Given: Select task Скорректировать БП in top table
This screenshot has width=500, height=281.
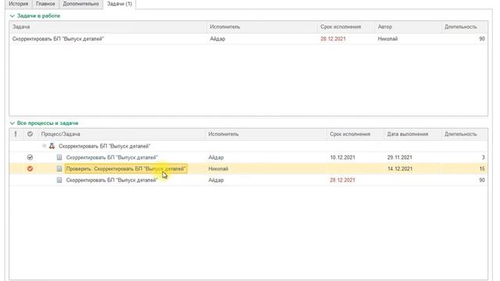Looking at the screenshot, I should (58, 39).
